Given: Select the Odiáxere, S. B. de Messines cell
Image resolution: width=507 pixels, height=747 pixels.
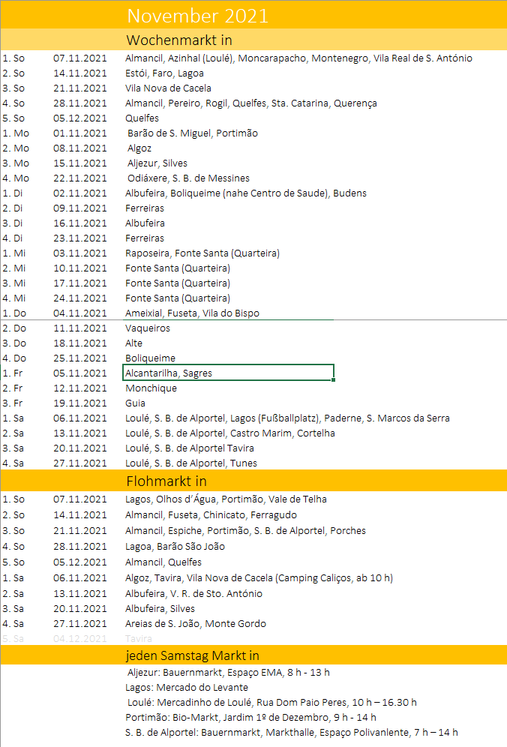Looking at the screenshot, I should pyautogui.click(x=188, y=178).
